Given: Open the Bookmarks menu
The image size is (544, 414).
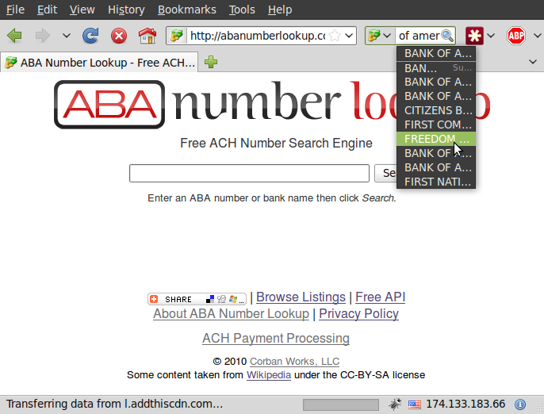Looking at the screenshot, I should 186,10.
